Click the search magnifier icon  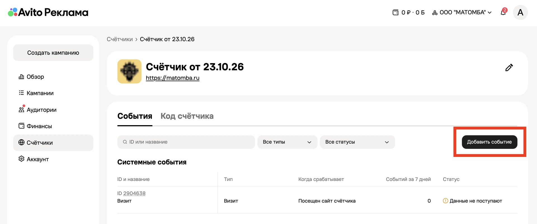(x=125, y=142)
